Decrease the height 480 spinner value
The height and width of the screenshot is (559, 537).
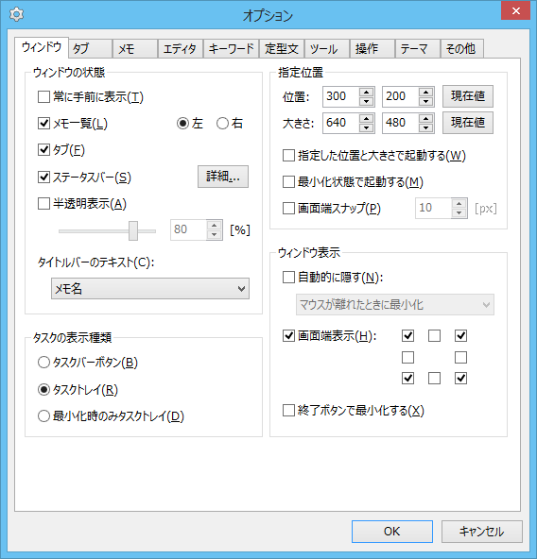426,127
